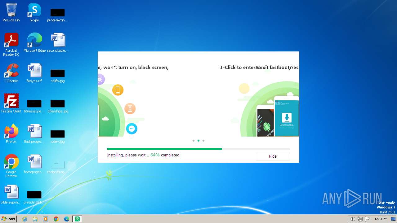Select feeyes.rtf document

pyautogui.click(x=34, y=73)
